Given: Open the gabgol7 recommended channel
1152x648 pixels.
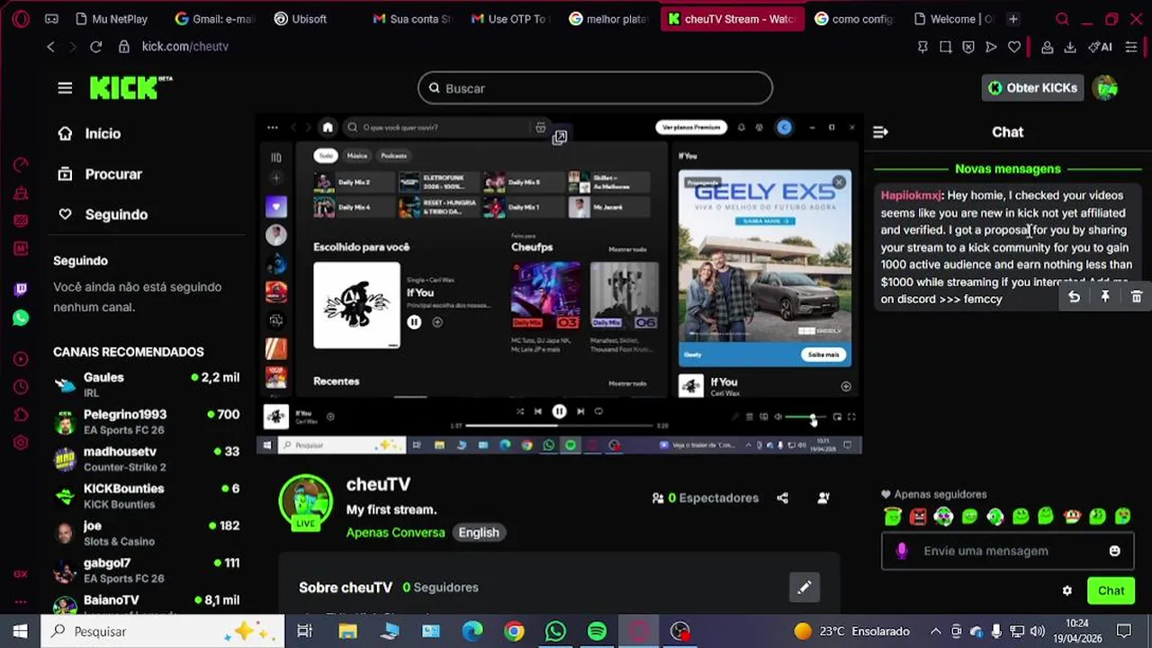Looking at the screenshot, I should [x=147, y=570].
